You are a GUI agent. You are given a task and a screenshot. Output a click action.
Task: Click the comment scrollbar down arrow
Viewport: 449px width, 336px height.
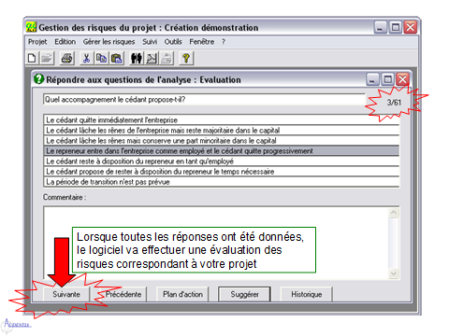(x=394, y=273)
